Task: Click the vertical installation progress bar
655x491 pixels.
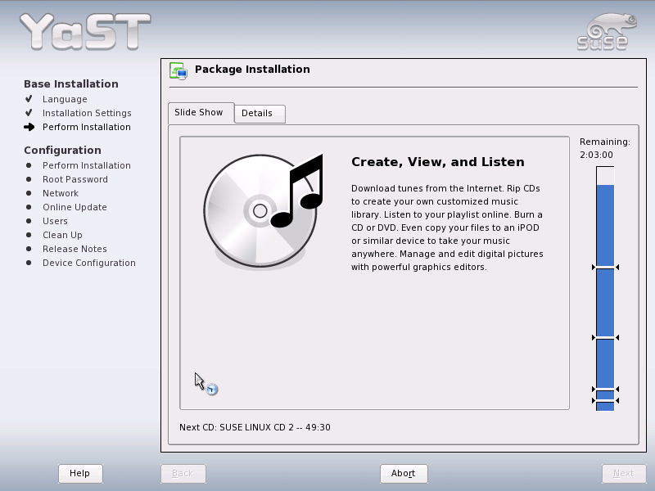Action: [605, 289]
